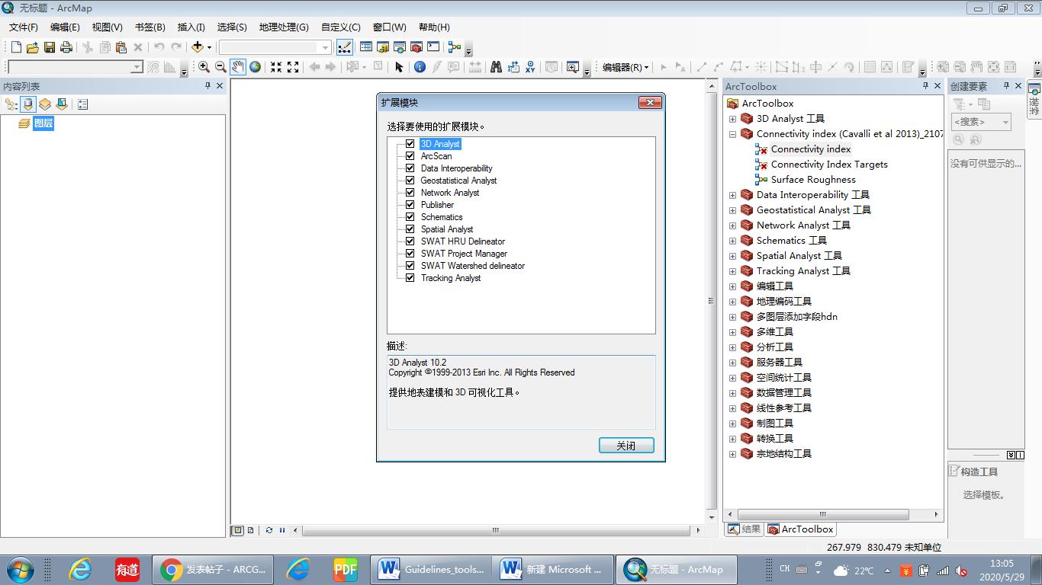Screen dimensions: 1042x585
Task: Click the Fixed Zoom In icon
Action: pyautogui.click(x=276, y=67)
